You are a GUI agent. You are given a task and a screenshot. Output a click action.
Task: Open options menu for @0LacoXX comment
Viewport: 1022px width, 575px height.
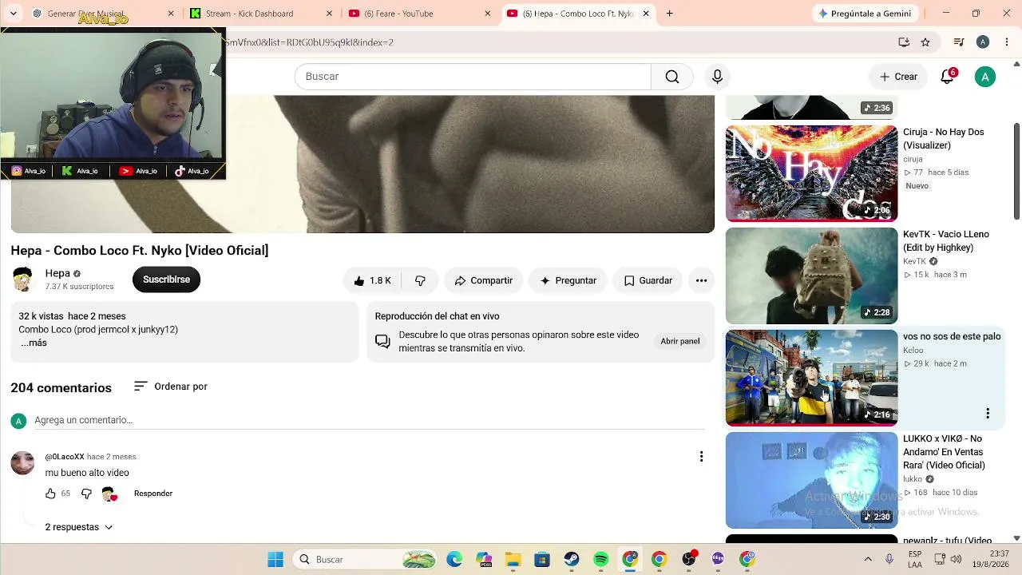[701, 457]
